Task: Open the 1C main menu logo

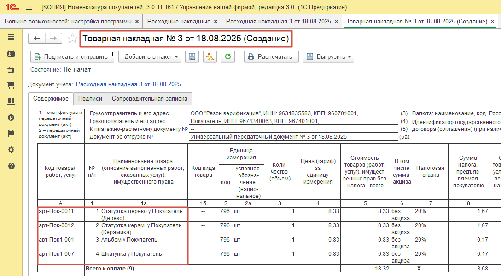Action: click(12, 7)
